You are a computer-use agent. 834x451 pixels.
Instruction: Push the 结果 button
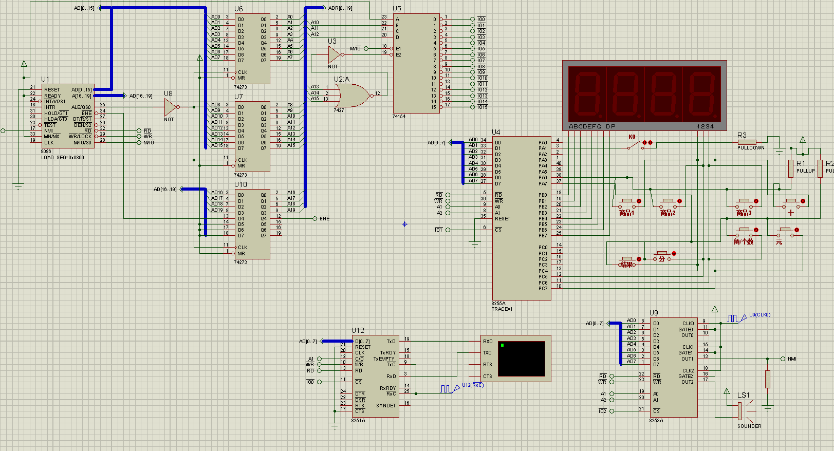627,261
